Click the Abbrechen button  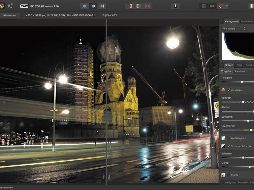tap(10, 15)
